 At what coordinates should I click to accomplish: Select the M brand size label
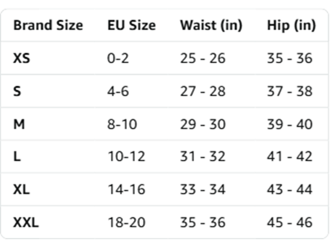click(19, 124)
